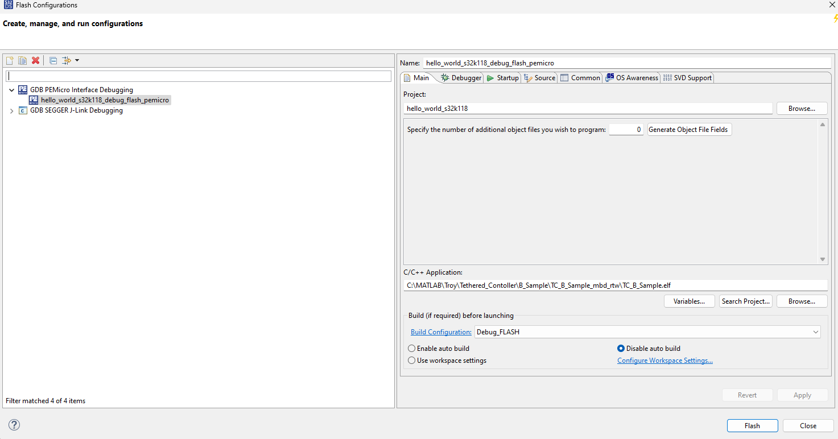The height and width of the screenshot is (439, 838).
Task: Click the Flash button
Action: click(x=752, y=425)
